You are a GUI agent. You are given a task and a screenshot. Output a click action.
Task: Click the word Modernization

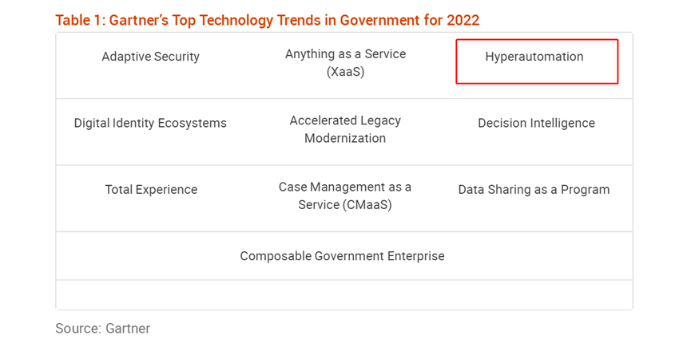click(x=345, y=138)
